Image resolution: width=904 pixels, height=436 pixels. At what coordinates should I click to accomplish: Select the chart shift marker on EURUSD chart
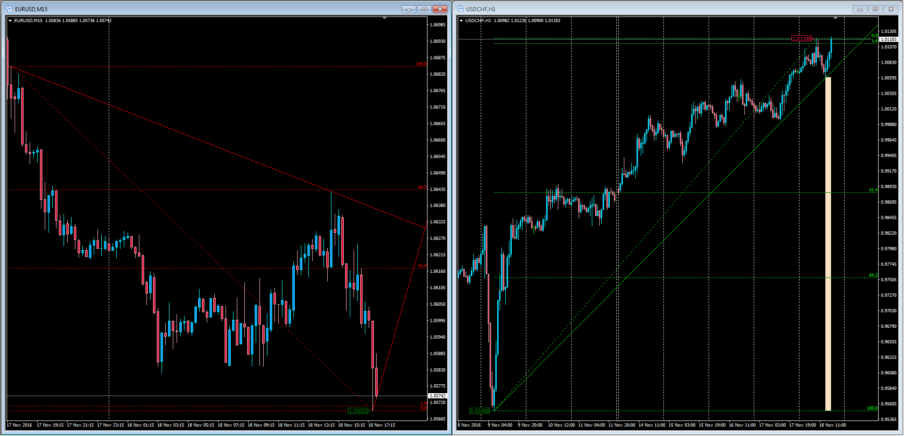385,18
